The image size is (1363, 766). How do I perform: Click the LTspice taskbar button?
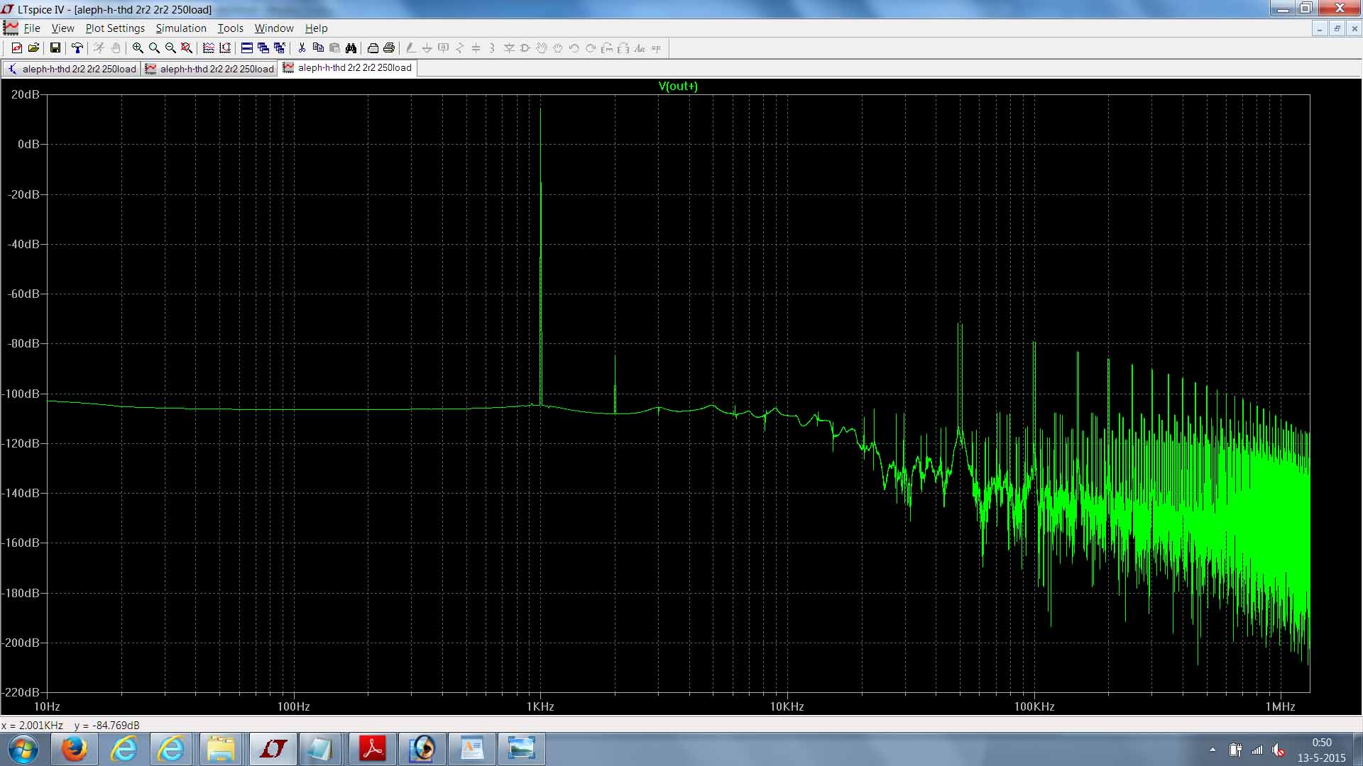point(273,749)
